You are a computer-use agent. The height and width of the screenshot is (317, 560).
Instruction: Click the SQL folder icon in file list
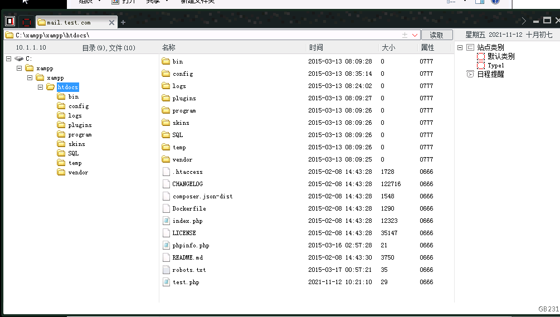coord(165,135)
